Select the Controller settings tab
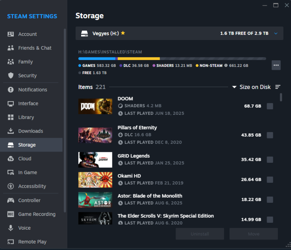 [31, 200]
